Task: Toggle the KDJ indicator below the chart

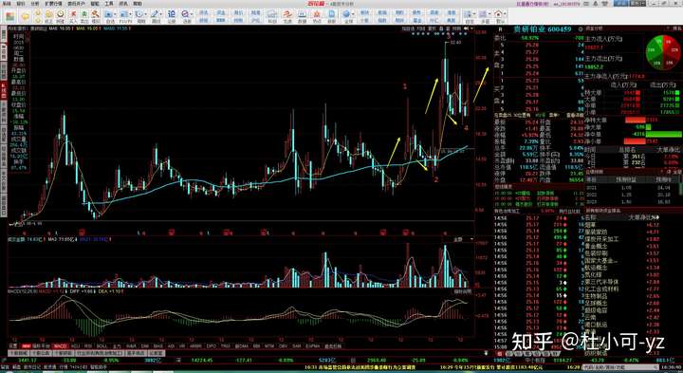Action: click(x=75, y=346)
